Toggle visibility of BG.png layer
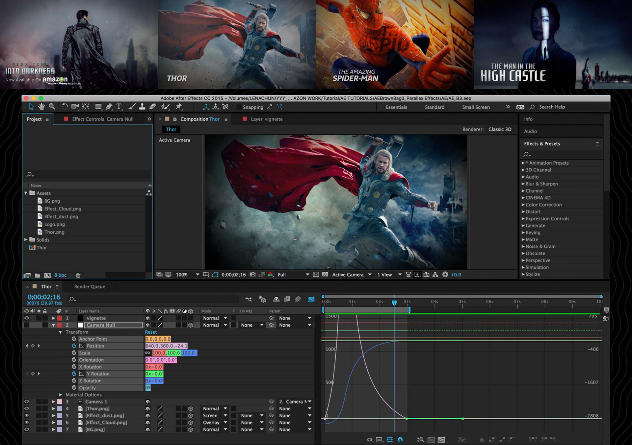This screenshot has height=445, width=632. click(27, 429)
